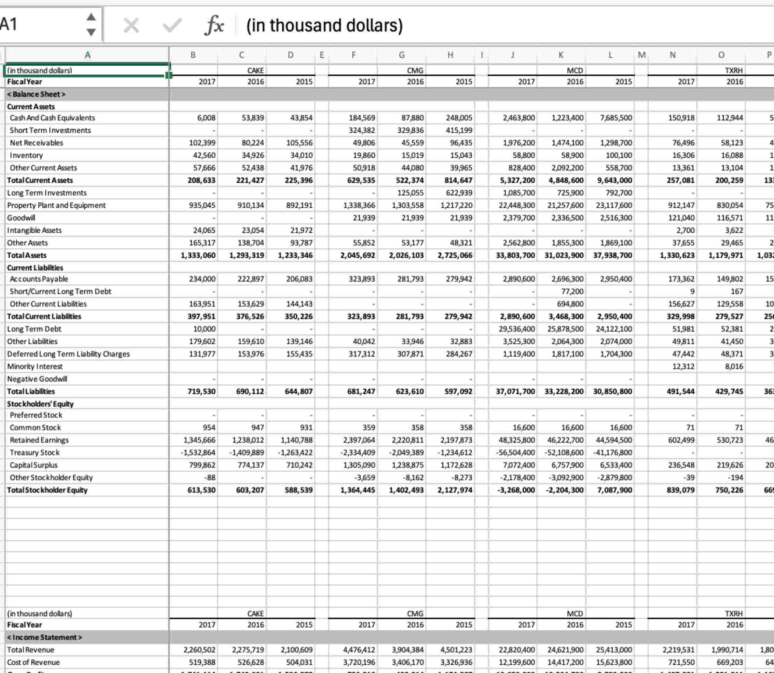The height and width of the screenshot is (673, 774).
Task: Click CMG 2017 Total Assets value 2,045,692
Action: tap(353, 255)
